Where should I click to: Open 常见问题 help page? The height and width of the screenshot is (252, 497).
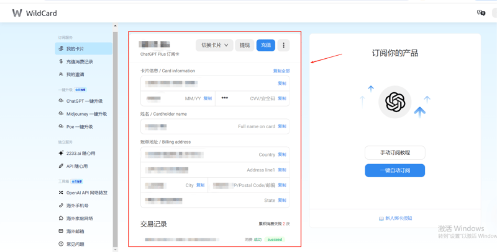75,244
